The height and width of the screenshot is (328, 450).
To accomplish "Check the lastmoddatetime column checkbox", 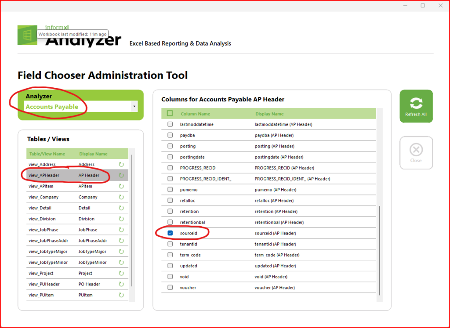I will coord(170,124).
